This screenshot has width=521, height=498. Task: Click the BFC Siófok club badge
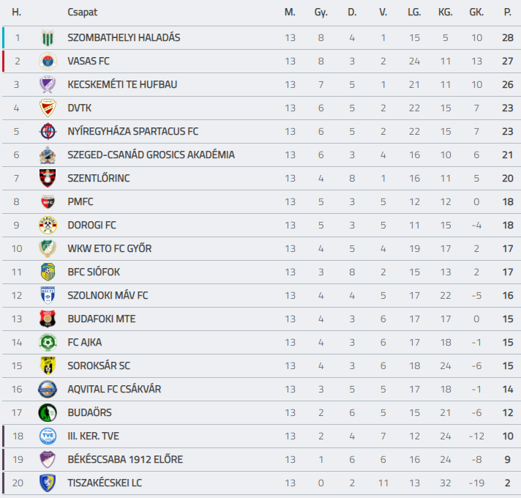(48, 272)
